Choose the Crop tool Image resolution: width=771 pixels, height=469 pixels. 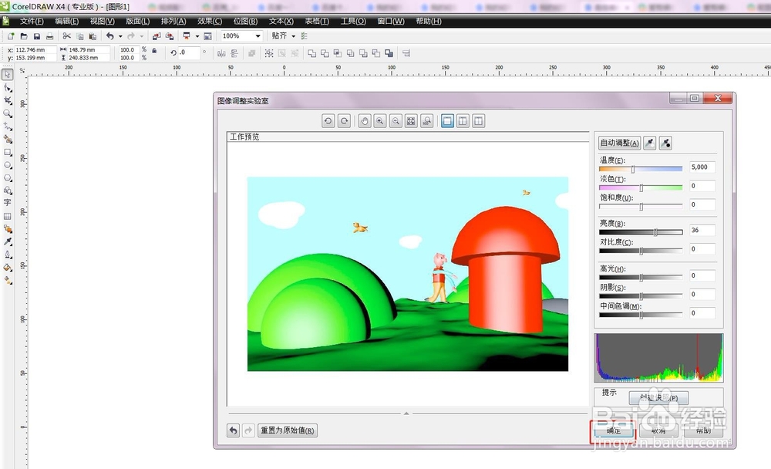pos(8,100)
